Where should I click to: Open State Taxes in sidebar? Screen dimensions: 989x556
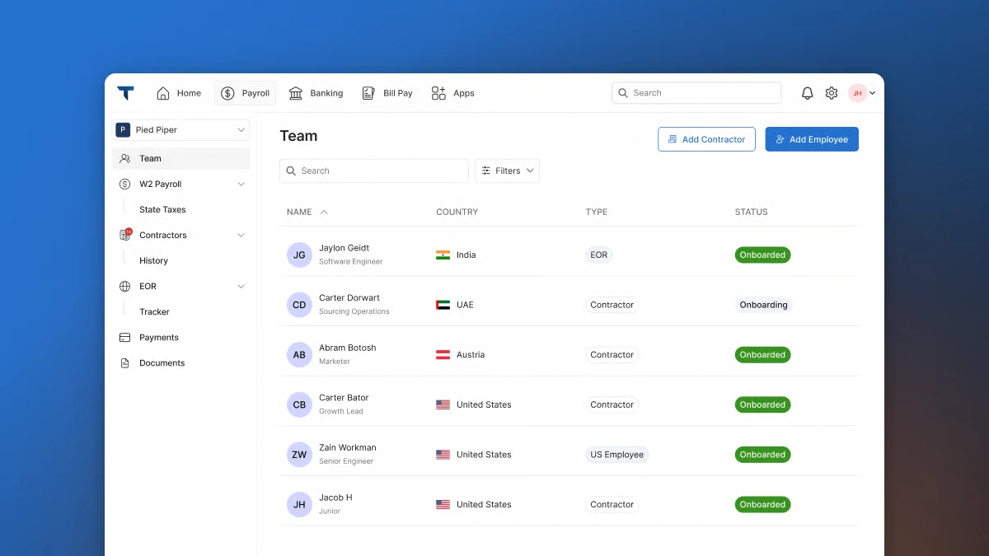[x=162, y=209]
